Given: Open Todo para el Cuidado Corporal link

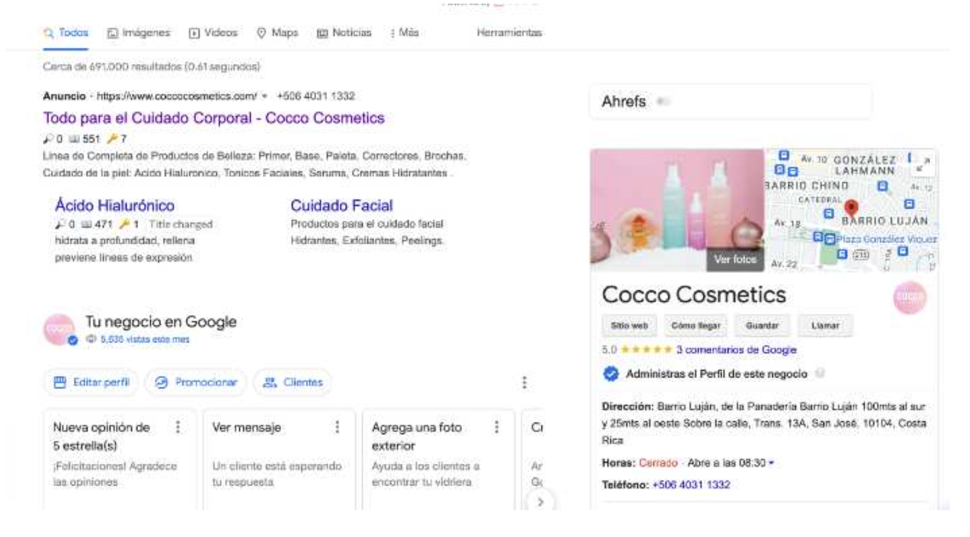Looking at the screenshot, I should [214, 118].
